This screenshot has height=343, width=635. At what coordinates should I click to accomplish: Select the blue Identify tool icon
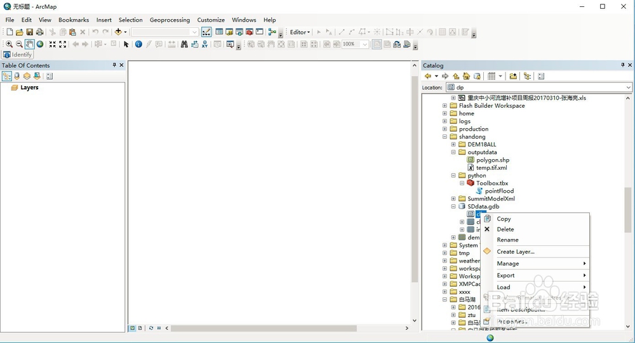click(138, 44)
